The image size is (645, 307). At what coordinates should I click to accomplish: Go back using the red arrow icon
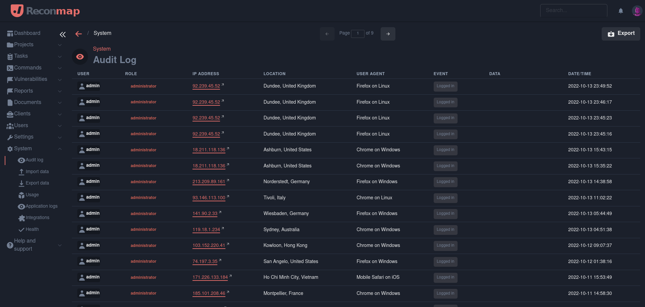(79, 34)
